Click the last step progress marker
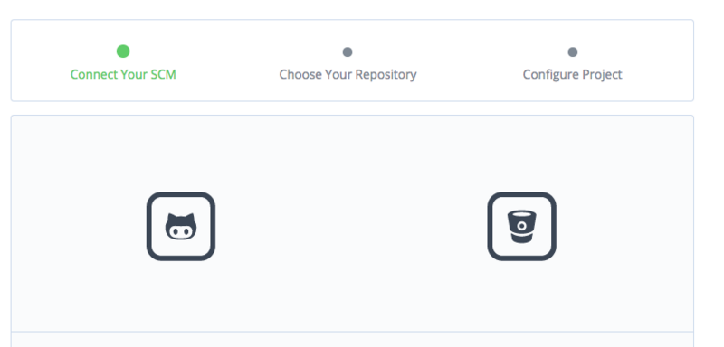 tap(573, 52)
